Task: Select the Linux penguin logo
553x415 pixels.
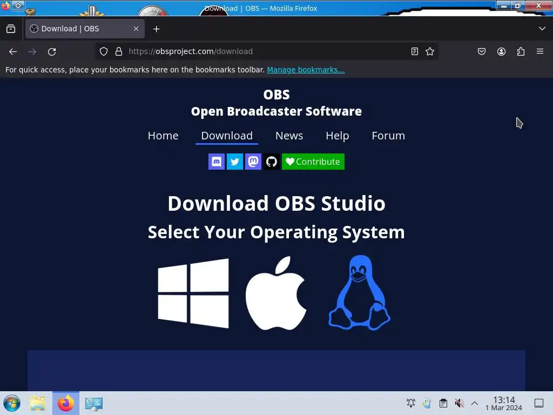Action: point(359,292)
